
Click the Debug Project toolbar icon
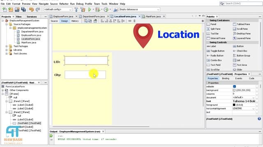[98, 9]
